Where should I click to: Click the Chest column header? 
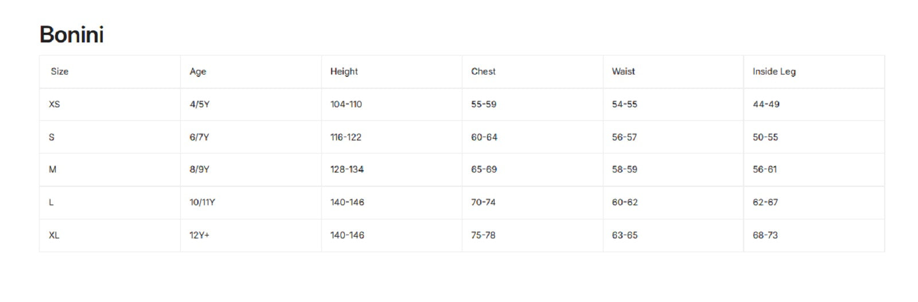point(483,72)
